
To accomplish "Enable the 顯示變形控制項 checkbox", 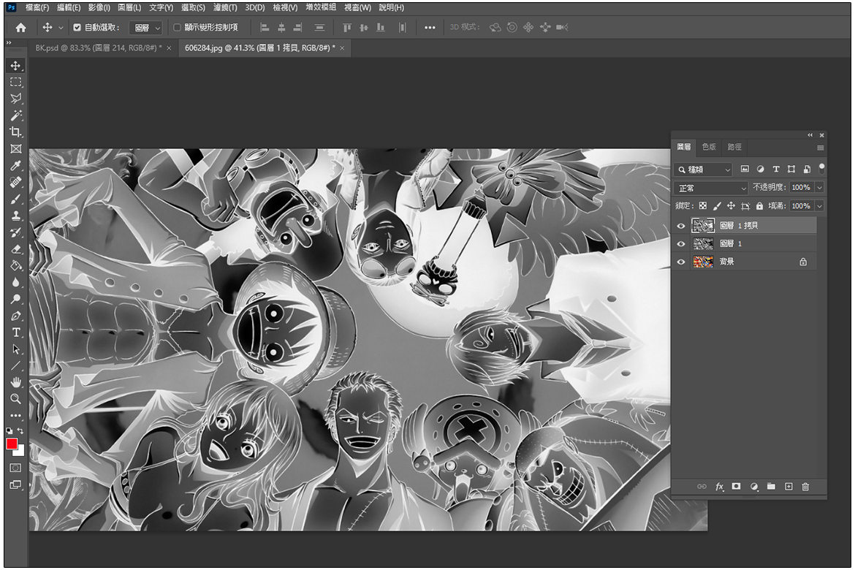I will (177, 27).
